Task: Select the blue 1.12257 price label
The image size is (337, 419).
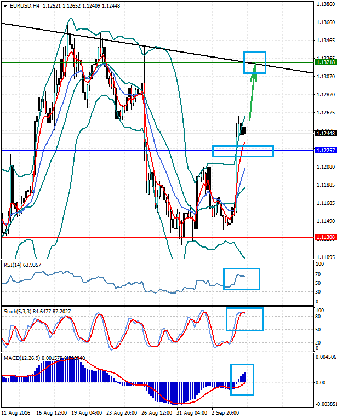Action: 325,150
